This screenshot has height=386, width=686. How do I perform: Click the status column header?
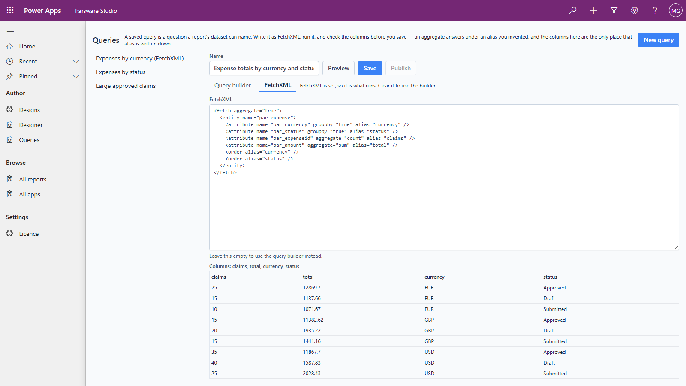(550, 277)
